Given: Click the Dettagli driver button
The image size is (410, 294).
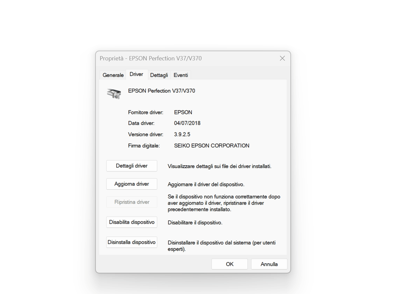Looking at the screenshot, I should (132, 166).
